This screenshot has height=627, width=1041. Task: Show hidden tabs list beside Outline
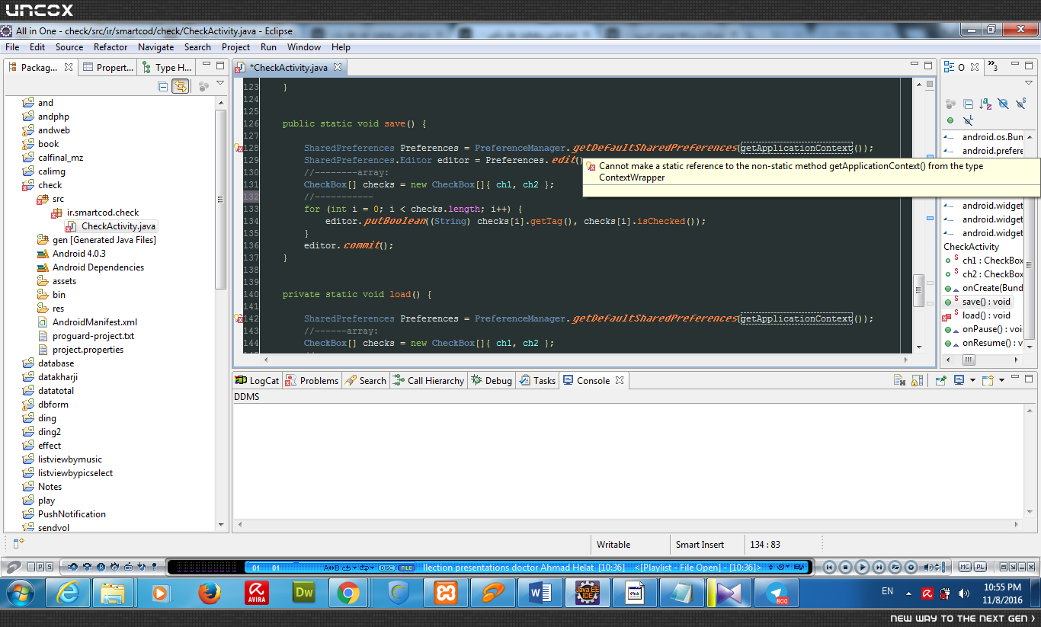click(991, 66)
